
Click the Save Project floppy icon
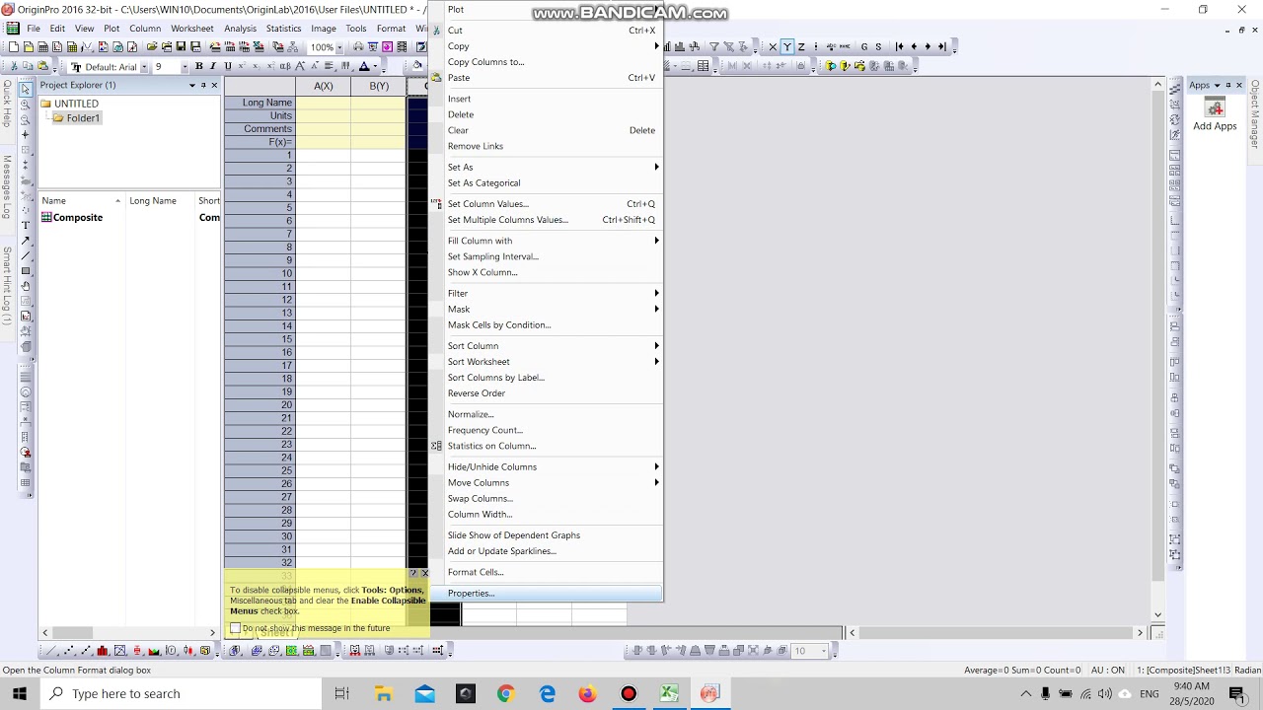point(181,47)
